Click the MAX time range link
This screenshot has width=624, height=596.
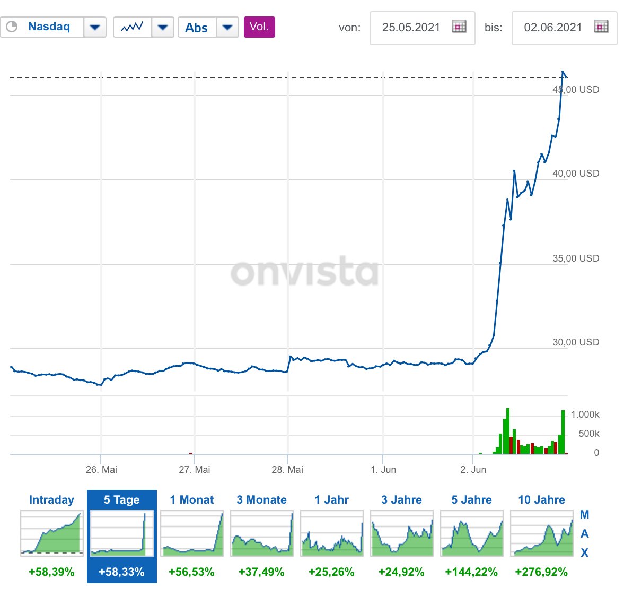coord(584,533)
